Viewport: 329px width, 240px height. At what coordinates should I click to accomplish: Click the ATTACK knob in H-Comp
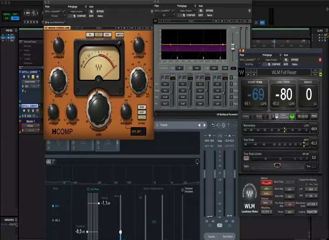71,112
